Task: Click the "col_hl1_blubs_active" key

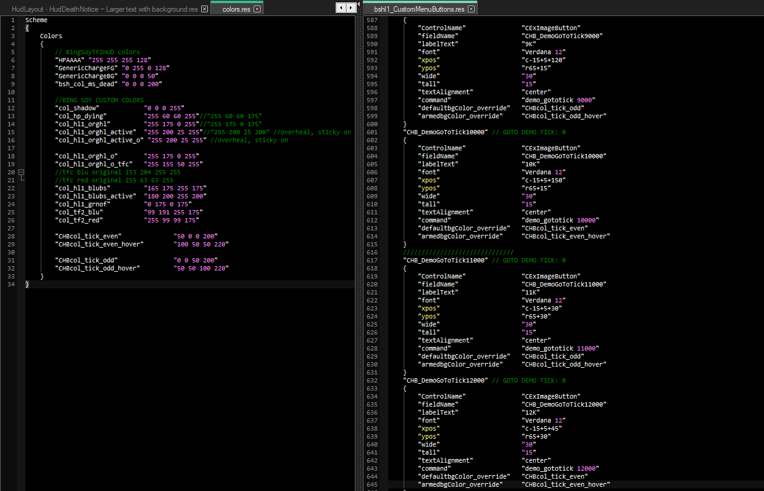Action: point(96,197)
